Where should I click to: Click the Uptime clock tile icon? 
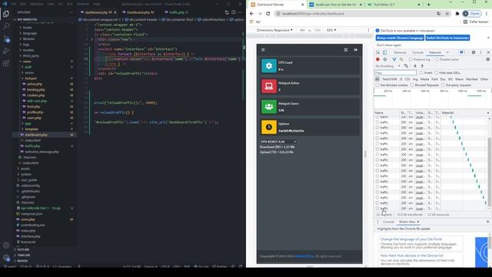tap(268, 127)
